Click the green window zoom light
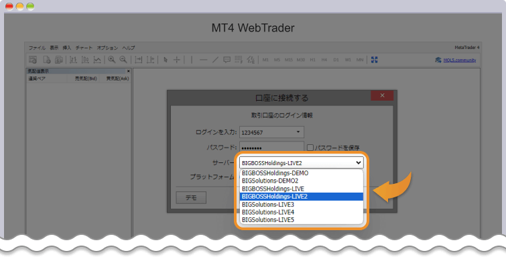Viewport: 506px width, 259px height. [30, 7]
